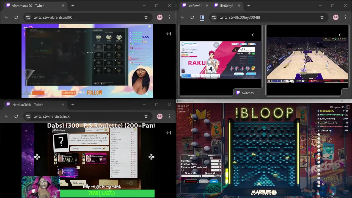Collapse chat arrow on vibrantsoul90 stream

click(x=169, y=34)
